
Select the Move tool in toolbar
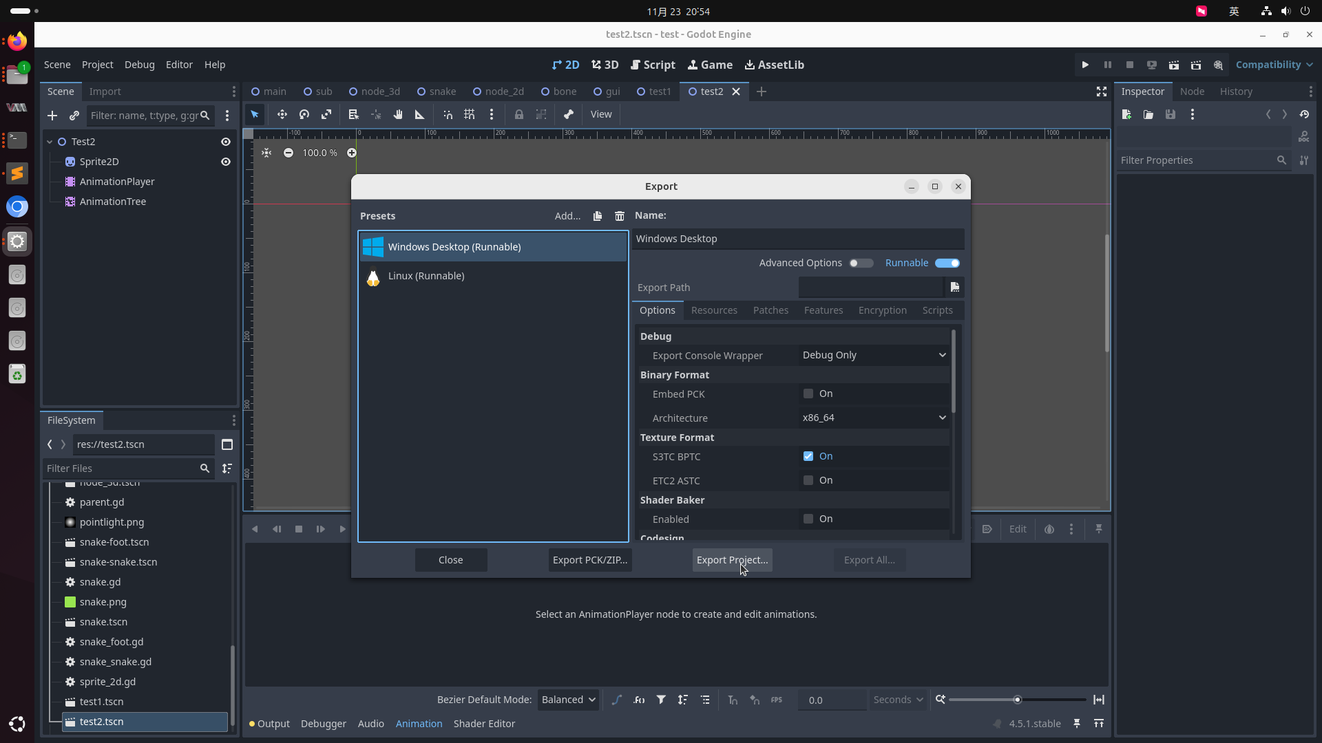[282, 114]
